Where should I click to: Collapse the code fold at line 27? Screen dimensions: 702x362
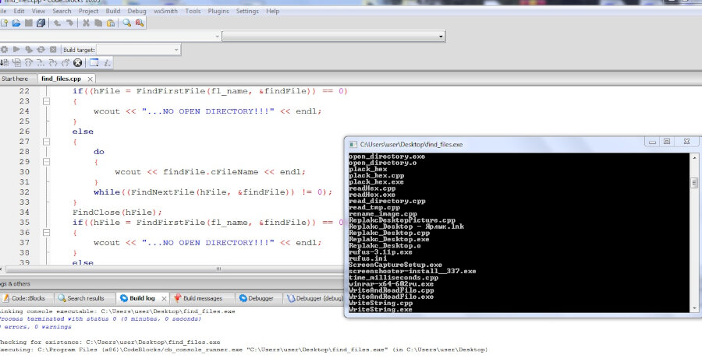coord(46,142)
